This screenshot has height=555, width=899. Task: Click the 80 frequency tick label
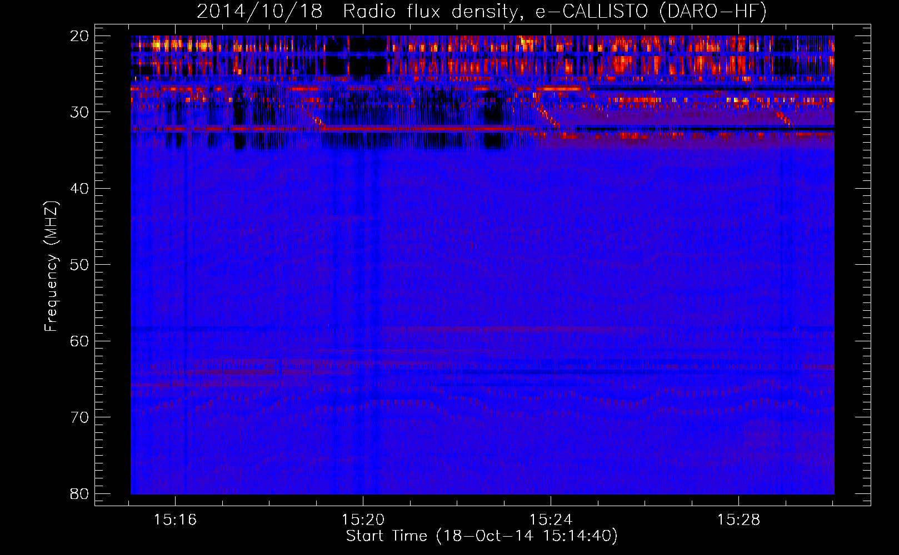point(79,494)
